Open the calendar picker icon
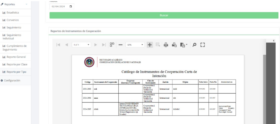The image size is (280, 124). click(71, 7)
